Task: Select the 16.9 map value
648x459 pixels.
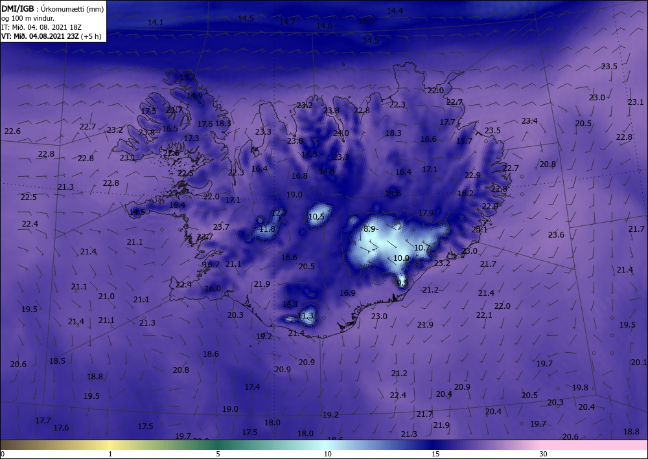Action: [347, 293]
